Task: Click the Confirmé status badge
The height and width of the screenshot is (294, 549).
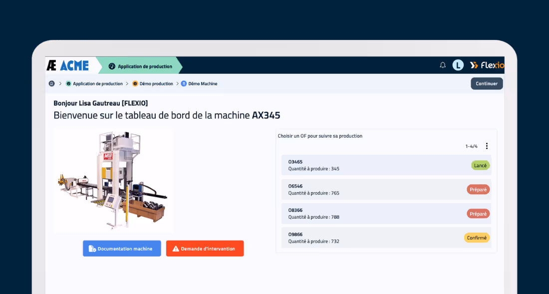Action: [x=477, y=238]
